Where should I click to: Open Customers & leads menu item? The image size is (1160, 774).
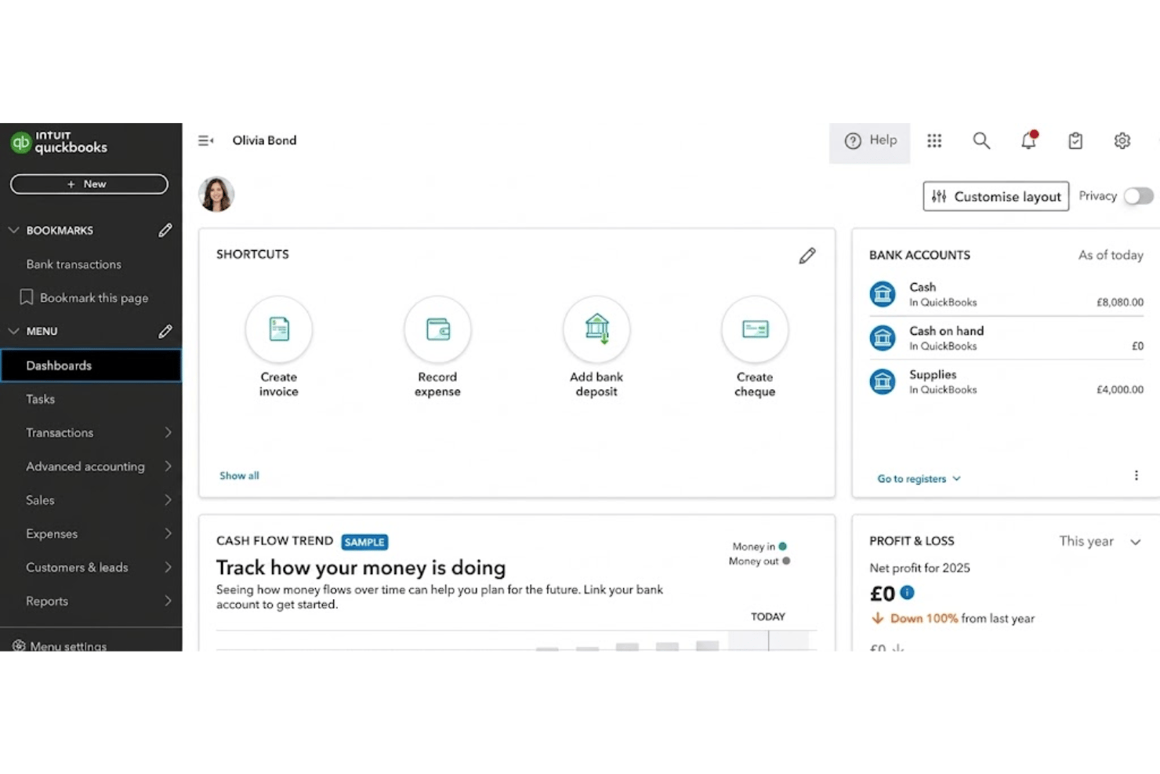pyautogui.click(x=77, y=568)
